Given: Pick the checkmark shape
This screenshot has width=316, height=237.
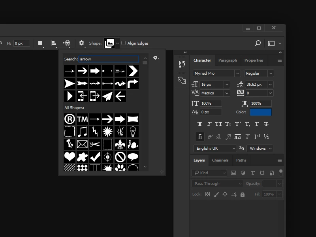Looking at the screenshot, I should (95, 157).
